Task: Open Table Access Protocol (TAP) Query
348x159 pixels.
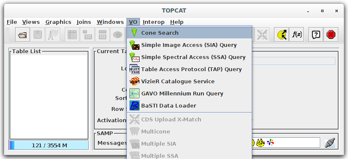Action: click(x=190, y=69)
